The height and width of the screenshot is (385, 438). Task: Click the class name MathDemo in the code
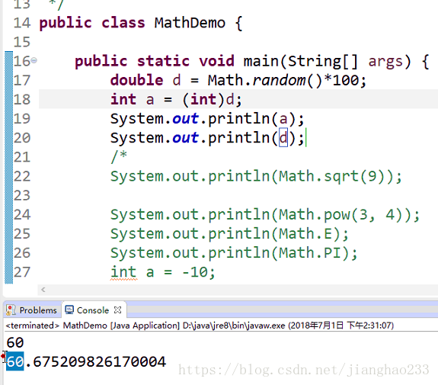[190, 23]
